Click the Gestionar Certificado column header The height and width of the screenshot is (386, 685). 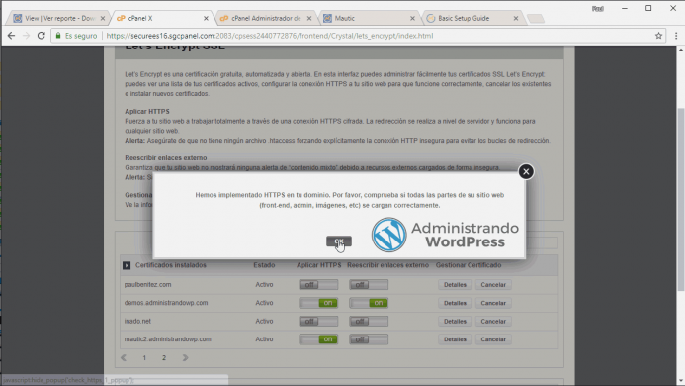[469, 265]
